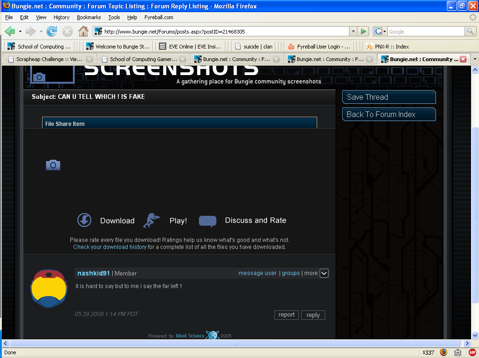Image resolution: width=479 pixels, height=358 pixels.
Task: Click the green Go arrow beside URL bar
Action: point(364,32)
